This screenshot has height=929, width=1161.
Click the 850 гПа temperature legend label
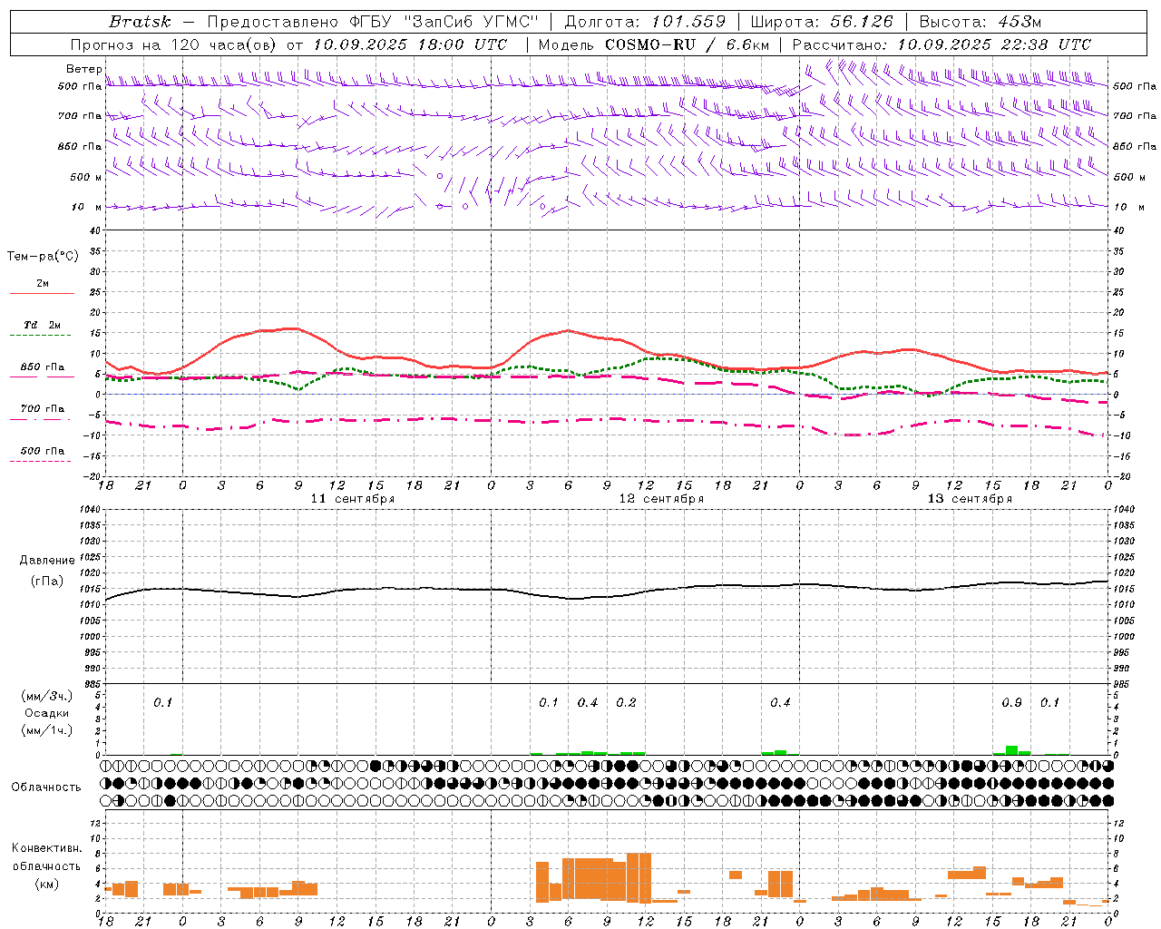[x=43, y=367]
